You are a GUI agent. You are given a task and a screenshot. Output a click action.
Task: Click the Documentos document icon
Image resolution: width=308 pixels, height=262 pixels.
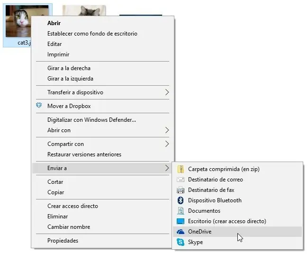click(181, 211)
